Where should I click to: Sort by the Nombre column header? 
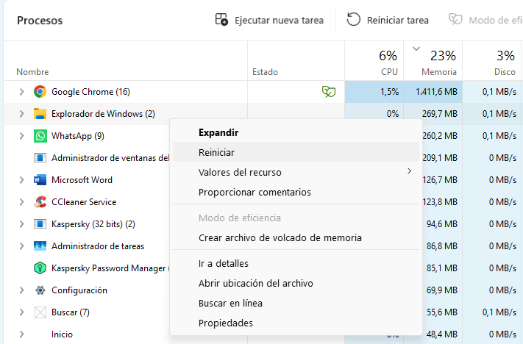pos(32,72)
